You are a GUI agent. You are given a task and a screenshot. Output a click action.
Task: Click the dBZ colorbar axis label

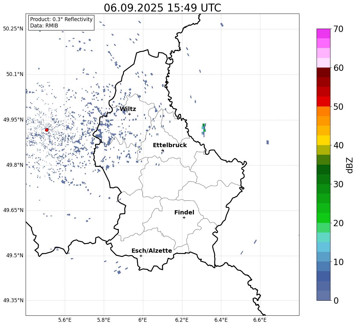(350, 165)
